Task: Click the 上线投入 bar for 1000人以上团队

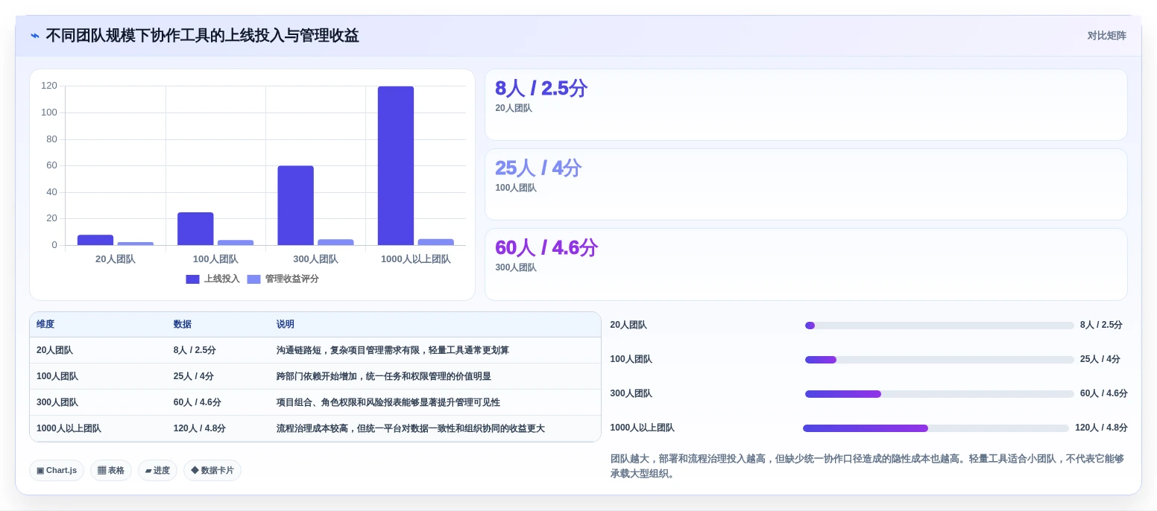Action: click(395, 165)
